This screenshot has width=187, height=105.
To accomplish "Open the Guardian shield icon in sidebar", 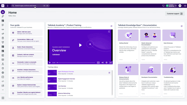I will [3, 68].
